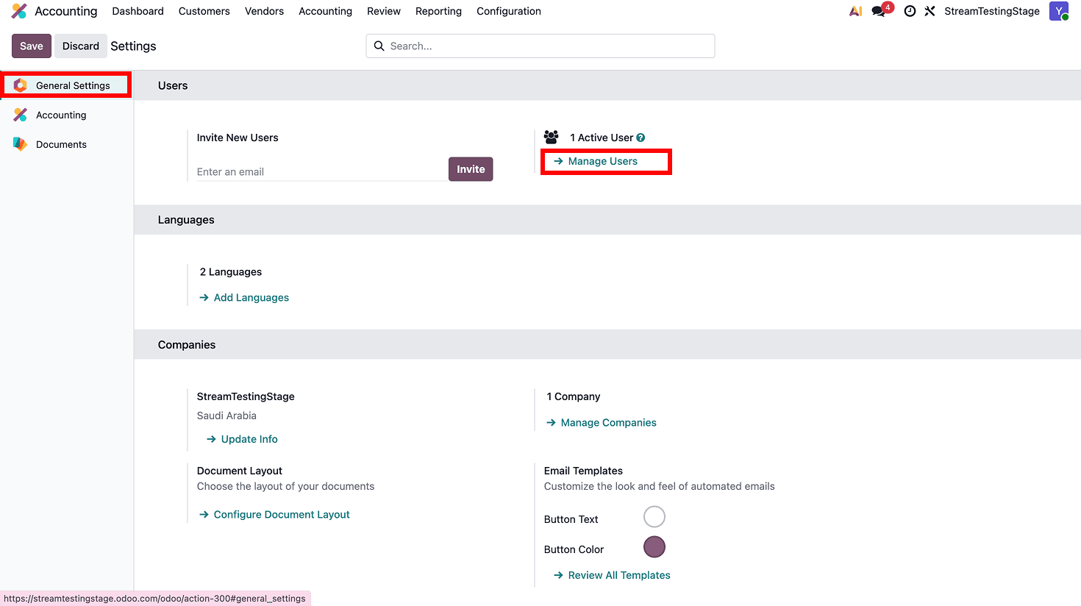Open the Customers menu
This screenshot has height=606, width=1081.
click(204, 11)
